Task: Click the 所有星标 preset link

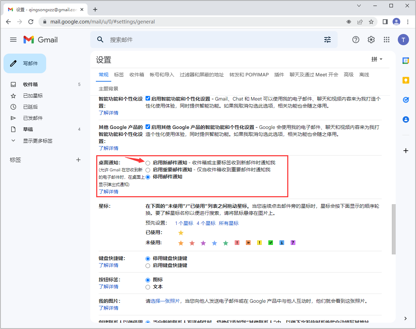Action: point(228,223)
